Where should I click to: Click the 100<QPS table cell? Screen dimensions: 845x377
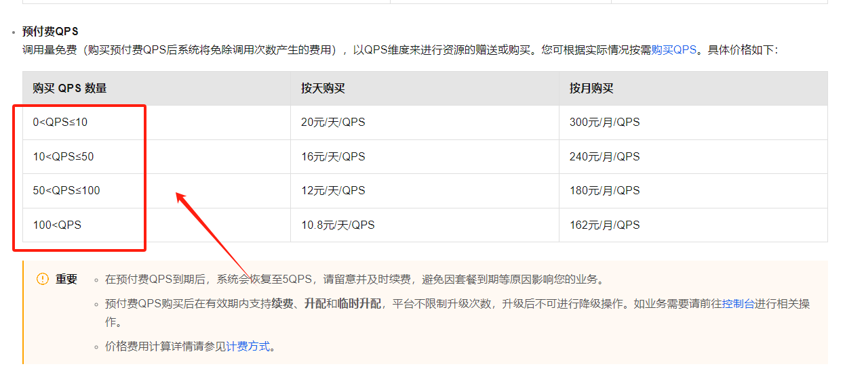(157, 225)
